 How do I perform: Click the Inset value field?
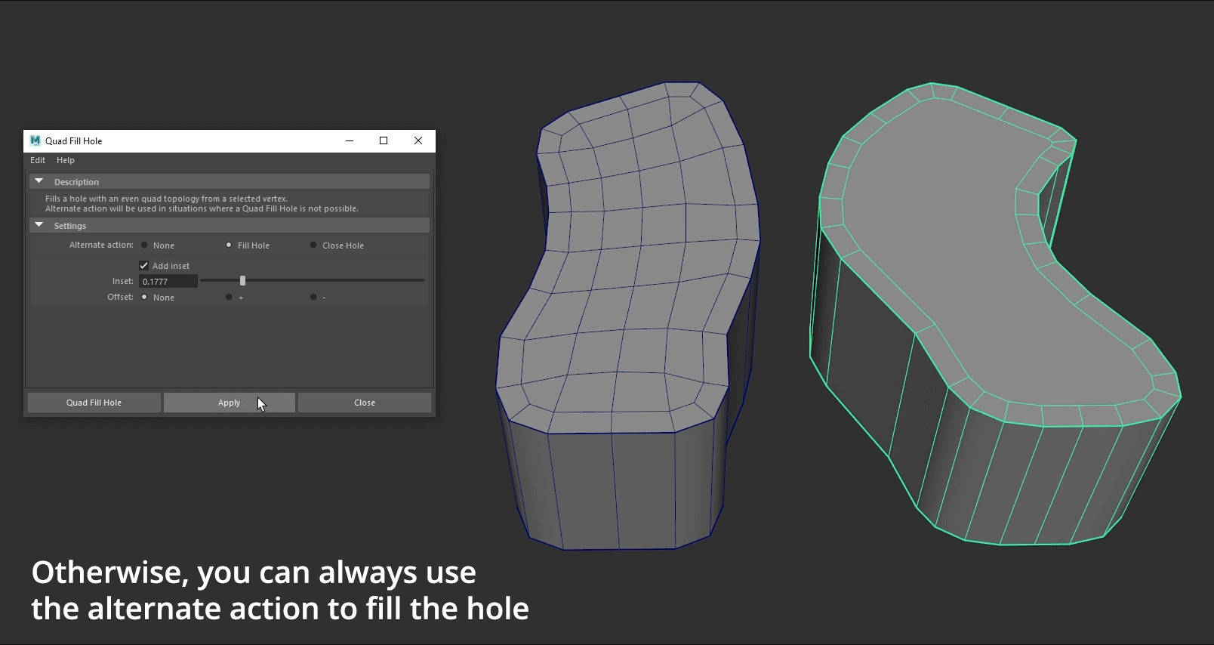(x=168, y=281)
